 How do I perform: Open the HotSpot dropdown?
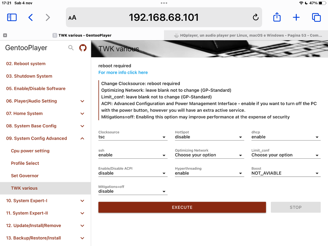pos(209,137)
